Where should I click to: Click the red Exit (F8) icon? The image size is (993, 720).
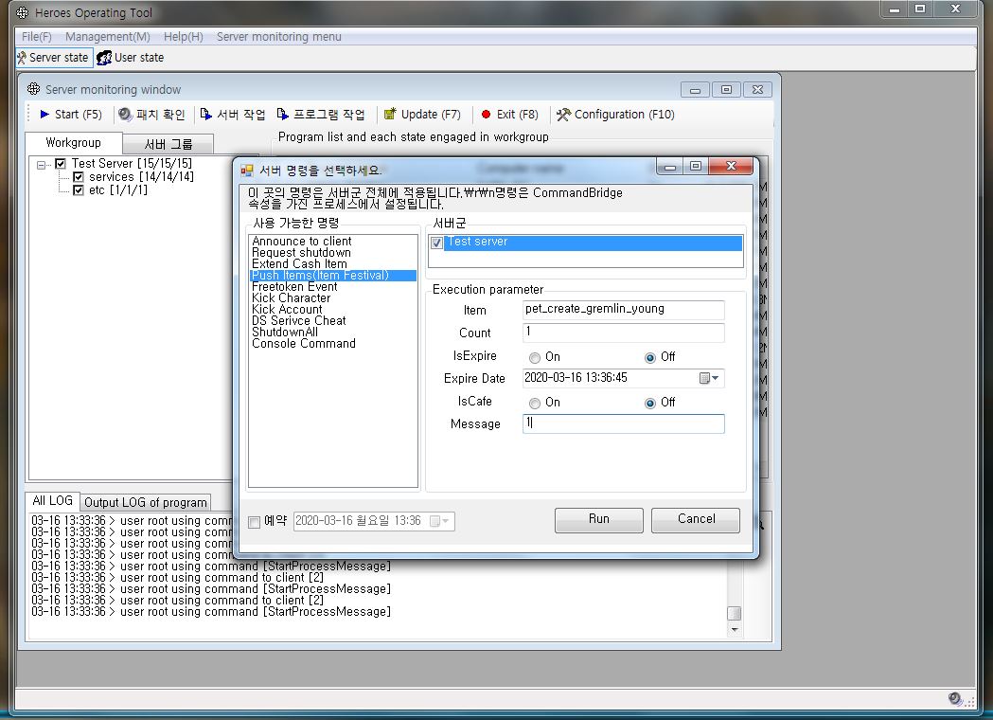[486, 115]
